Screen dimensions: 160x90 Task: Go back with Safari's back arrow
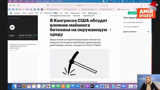tap(22, 5)
